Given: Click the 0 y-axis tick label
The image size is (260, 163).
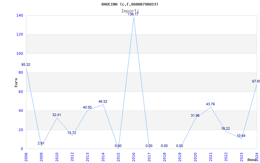Looking at the screenshot, I should click(x=22, y=149).
